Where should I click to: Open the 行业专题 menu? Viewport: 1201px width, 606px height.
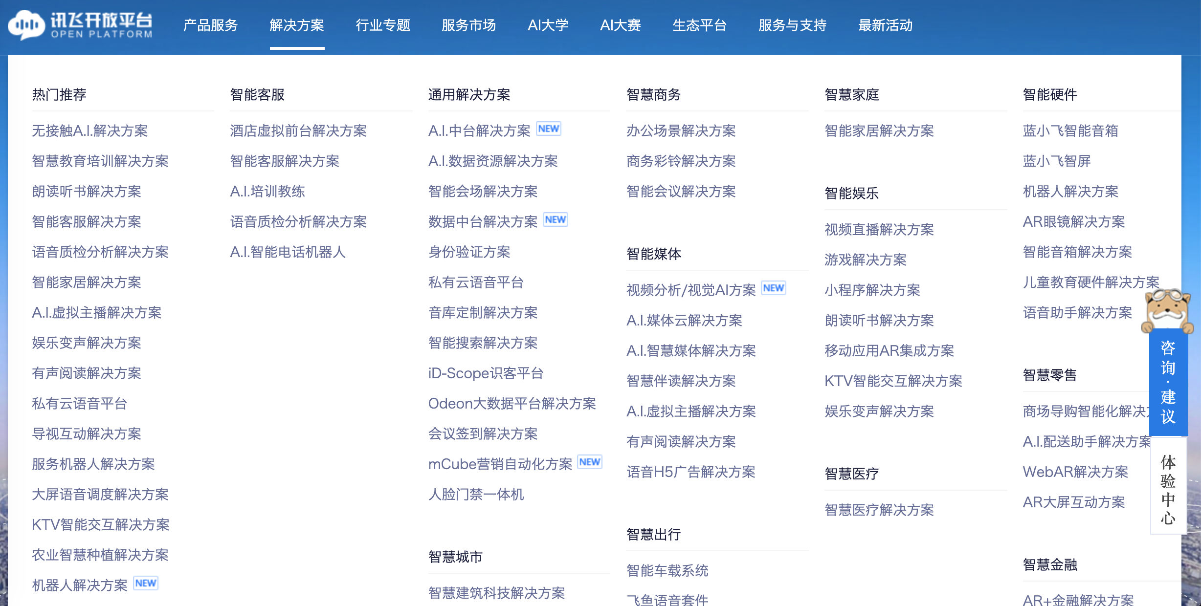pyautogui.click(x=383, y=25)
